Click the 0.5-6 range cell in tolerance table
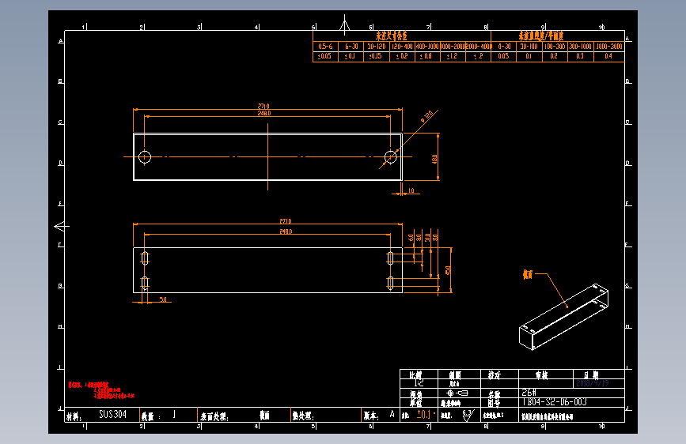Screen dimensions: 686x444 click(325, 47)
